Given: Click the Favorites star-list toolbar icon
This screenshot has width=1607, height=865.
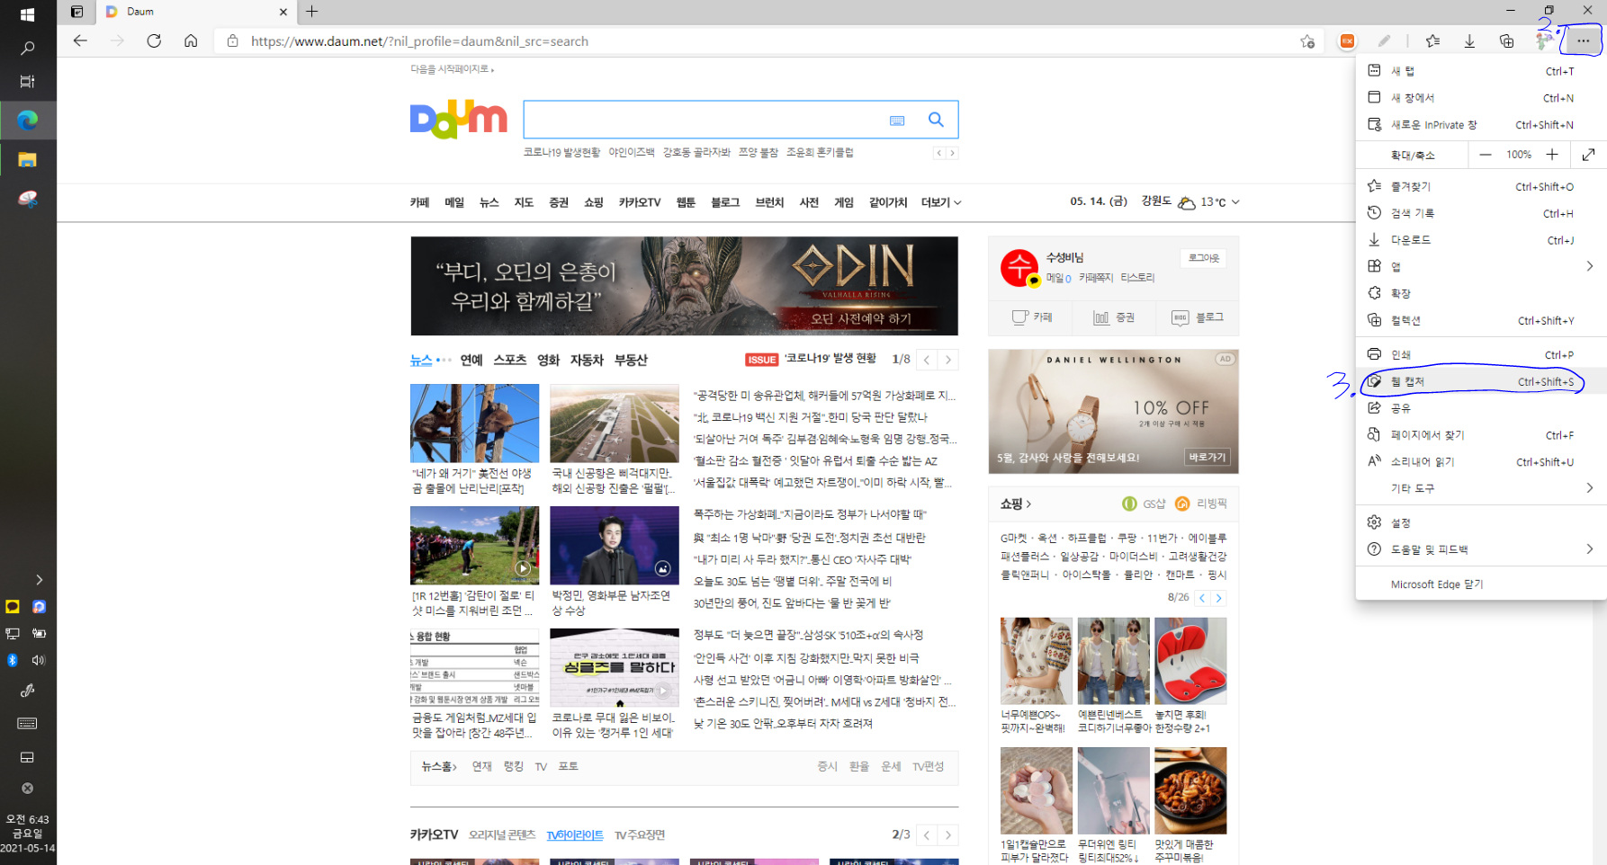Looking at the screenshot, I should (1432, 40).
